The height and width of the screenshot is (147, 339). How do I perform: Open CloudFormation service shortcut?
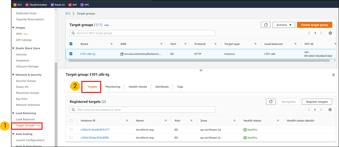(x=36, y=4)
